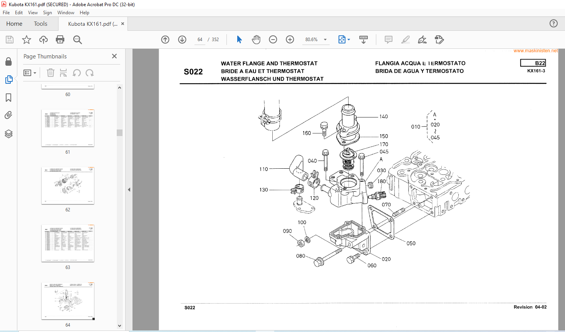The height and width of the screenshot is (332, 565).
Task: Click rotate clockwise icon in thumbnails panel
Action: (x=90, y=73)
